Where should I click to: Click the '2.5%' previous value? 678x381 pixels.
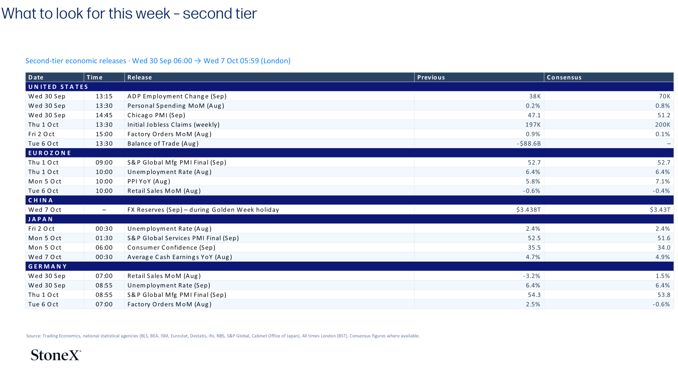coord(533,304)
